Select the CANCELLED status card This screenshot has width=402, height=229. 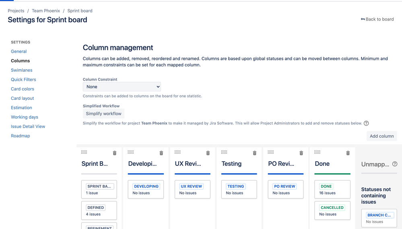pyautogui.click(x=332, y=210)
